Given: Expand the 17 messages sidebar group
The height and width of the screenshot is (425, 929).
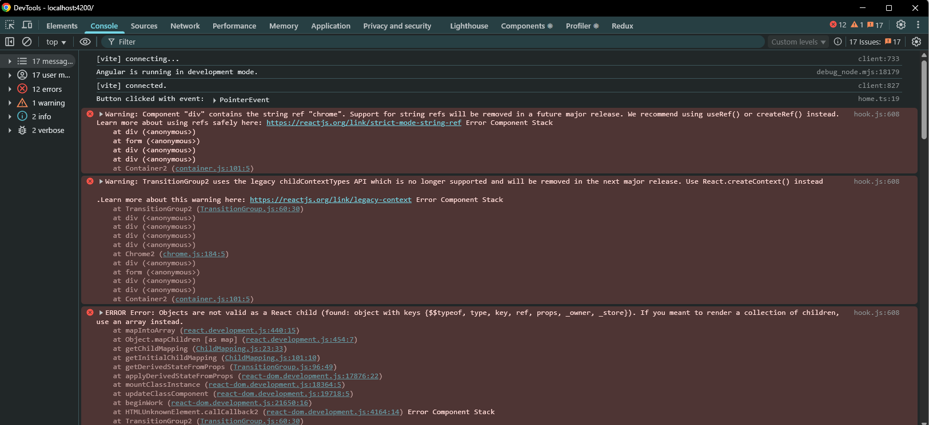Looking at the screenshot, I should 10,61.
